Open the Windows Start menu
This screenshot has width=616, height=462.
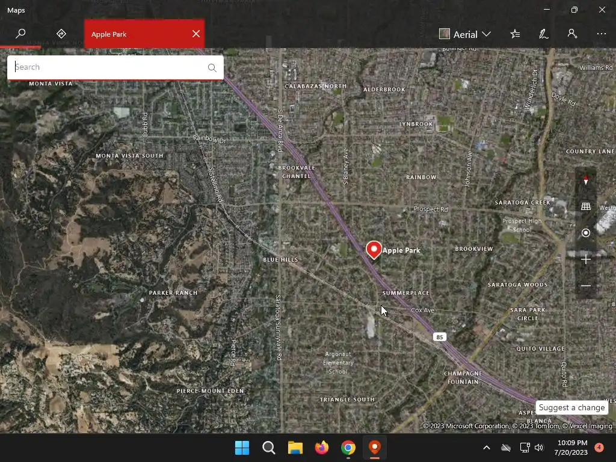pyautogui.click(x=242, y=448)
